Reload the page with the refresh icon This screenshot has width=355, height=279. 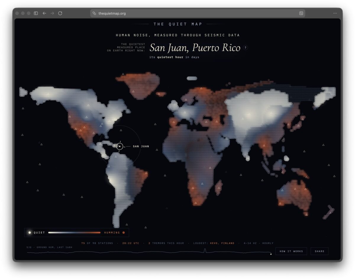[60, 13]
